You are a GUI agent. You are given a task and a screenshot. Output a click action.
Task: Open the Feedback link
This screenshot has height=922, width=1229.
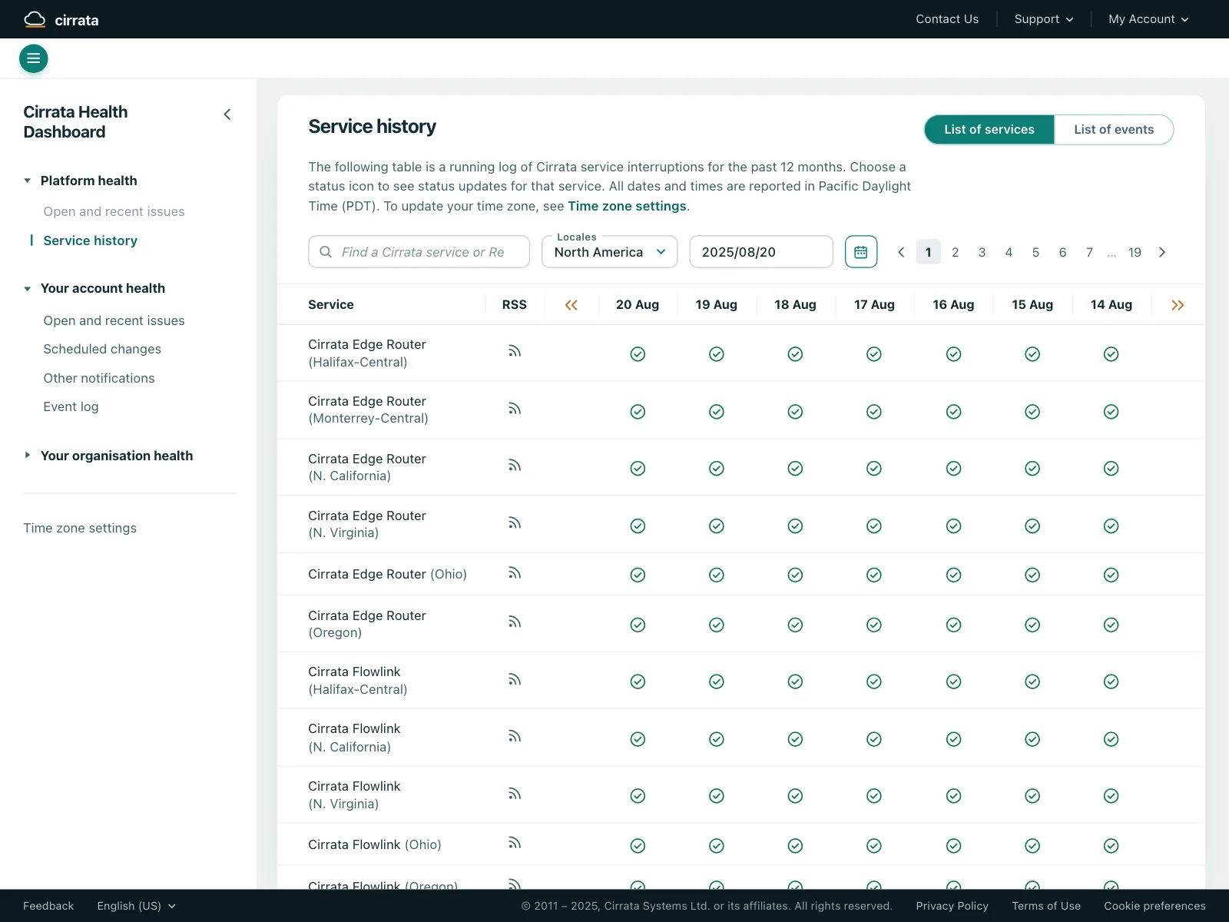(48, 906)
